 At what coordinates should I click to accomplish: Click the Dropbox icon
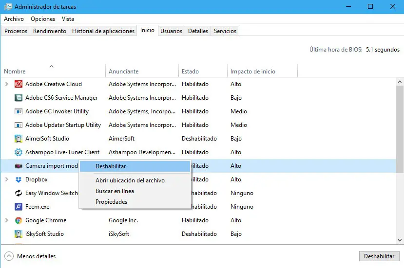click(19, 179)
